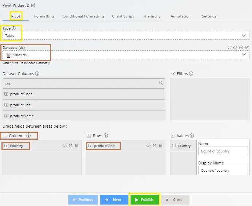252x206 pixels.
Task: Click productLine in the Rows area
Action: pos(104,146)
